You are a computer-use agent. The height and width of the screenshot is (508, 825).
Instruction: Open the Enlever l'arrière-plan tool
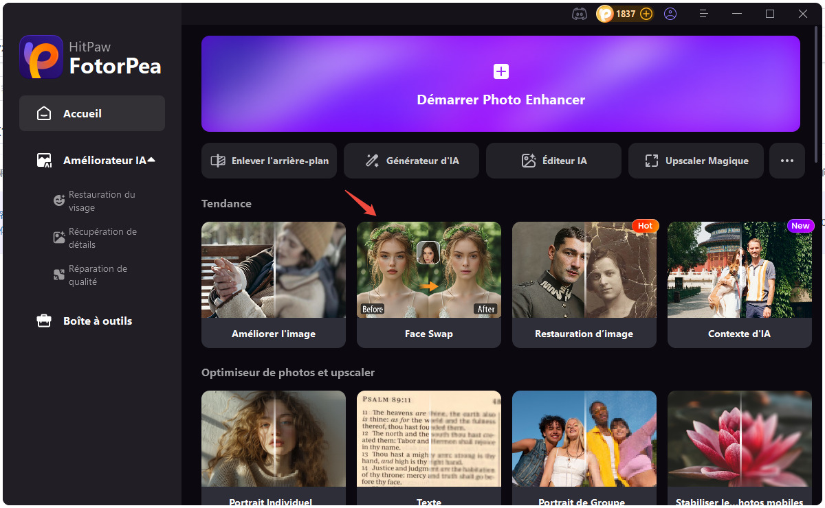(269, 160)
